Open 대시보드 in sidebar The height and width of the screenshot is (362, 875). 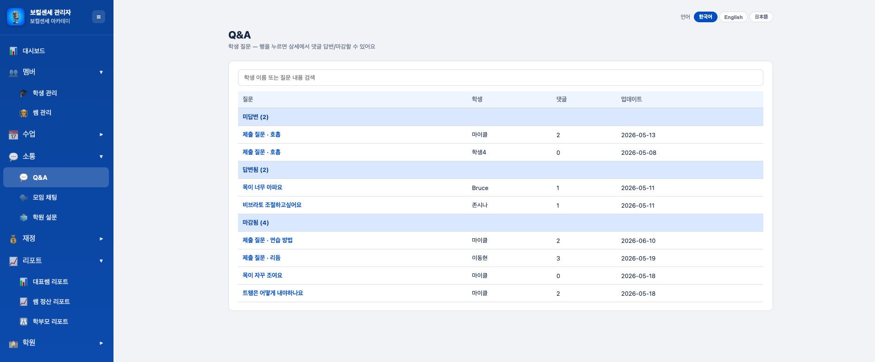coord(56,51)
